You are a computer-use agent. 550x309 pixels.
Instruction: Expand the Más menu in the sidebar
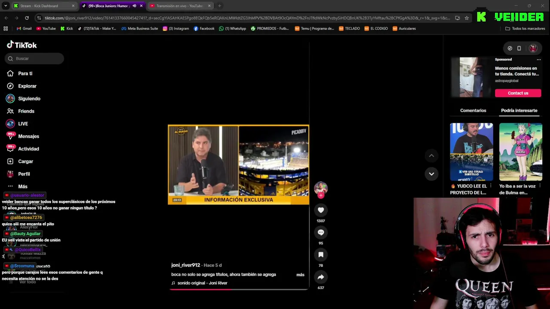(x=17, y=186)
